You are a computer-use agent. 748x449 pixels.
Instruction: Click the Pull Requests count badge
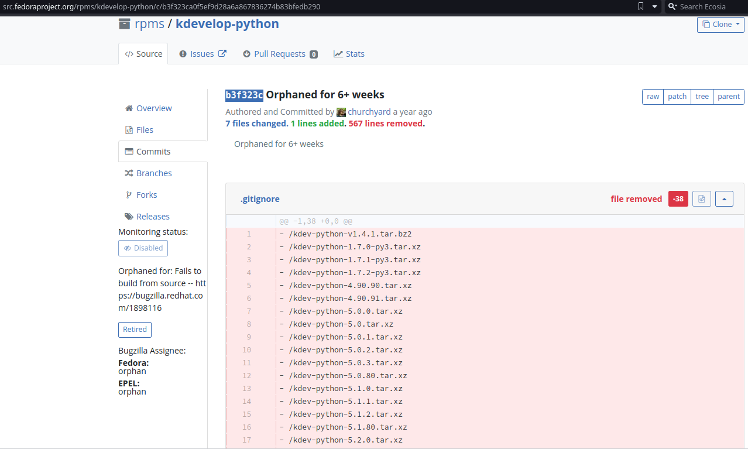[314, 54]
